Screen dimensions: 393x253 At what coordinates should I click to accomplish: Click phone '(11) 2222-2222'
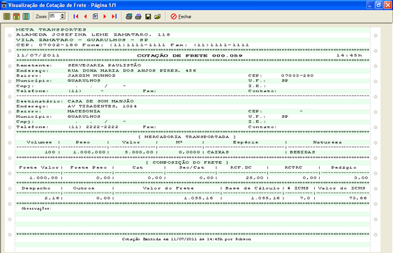[x=94, y=127]
